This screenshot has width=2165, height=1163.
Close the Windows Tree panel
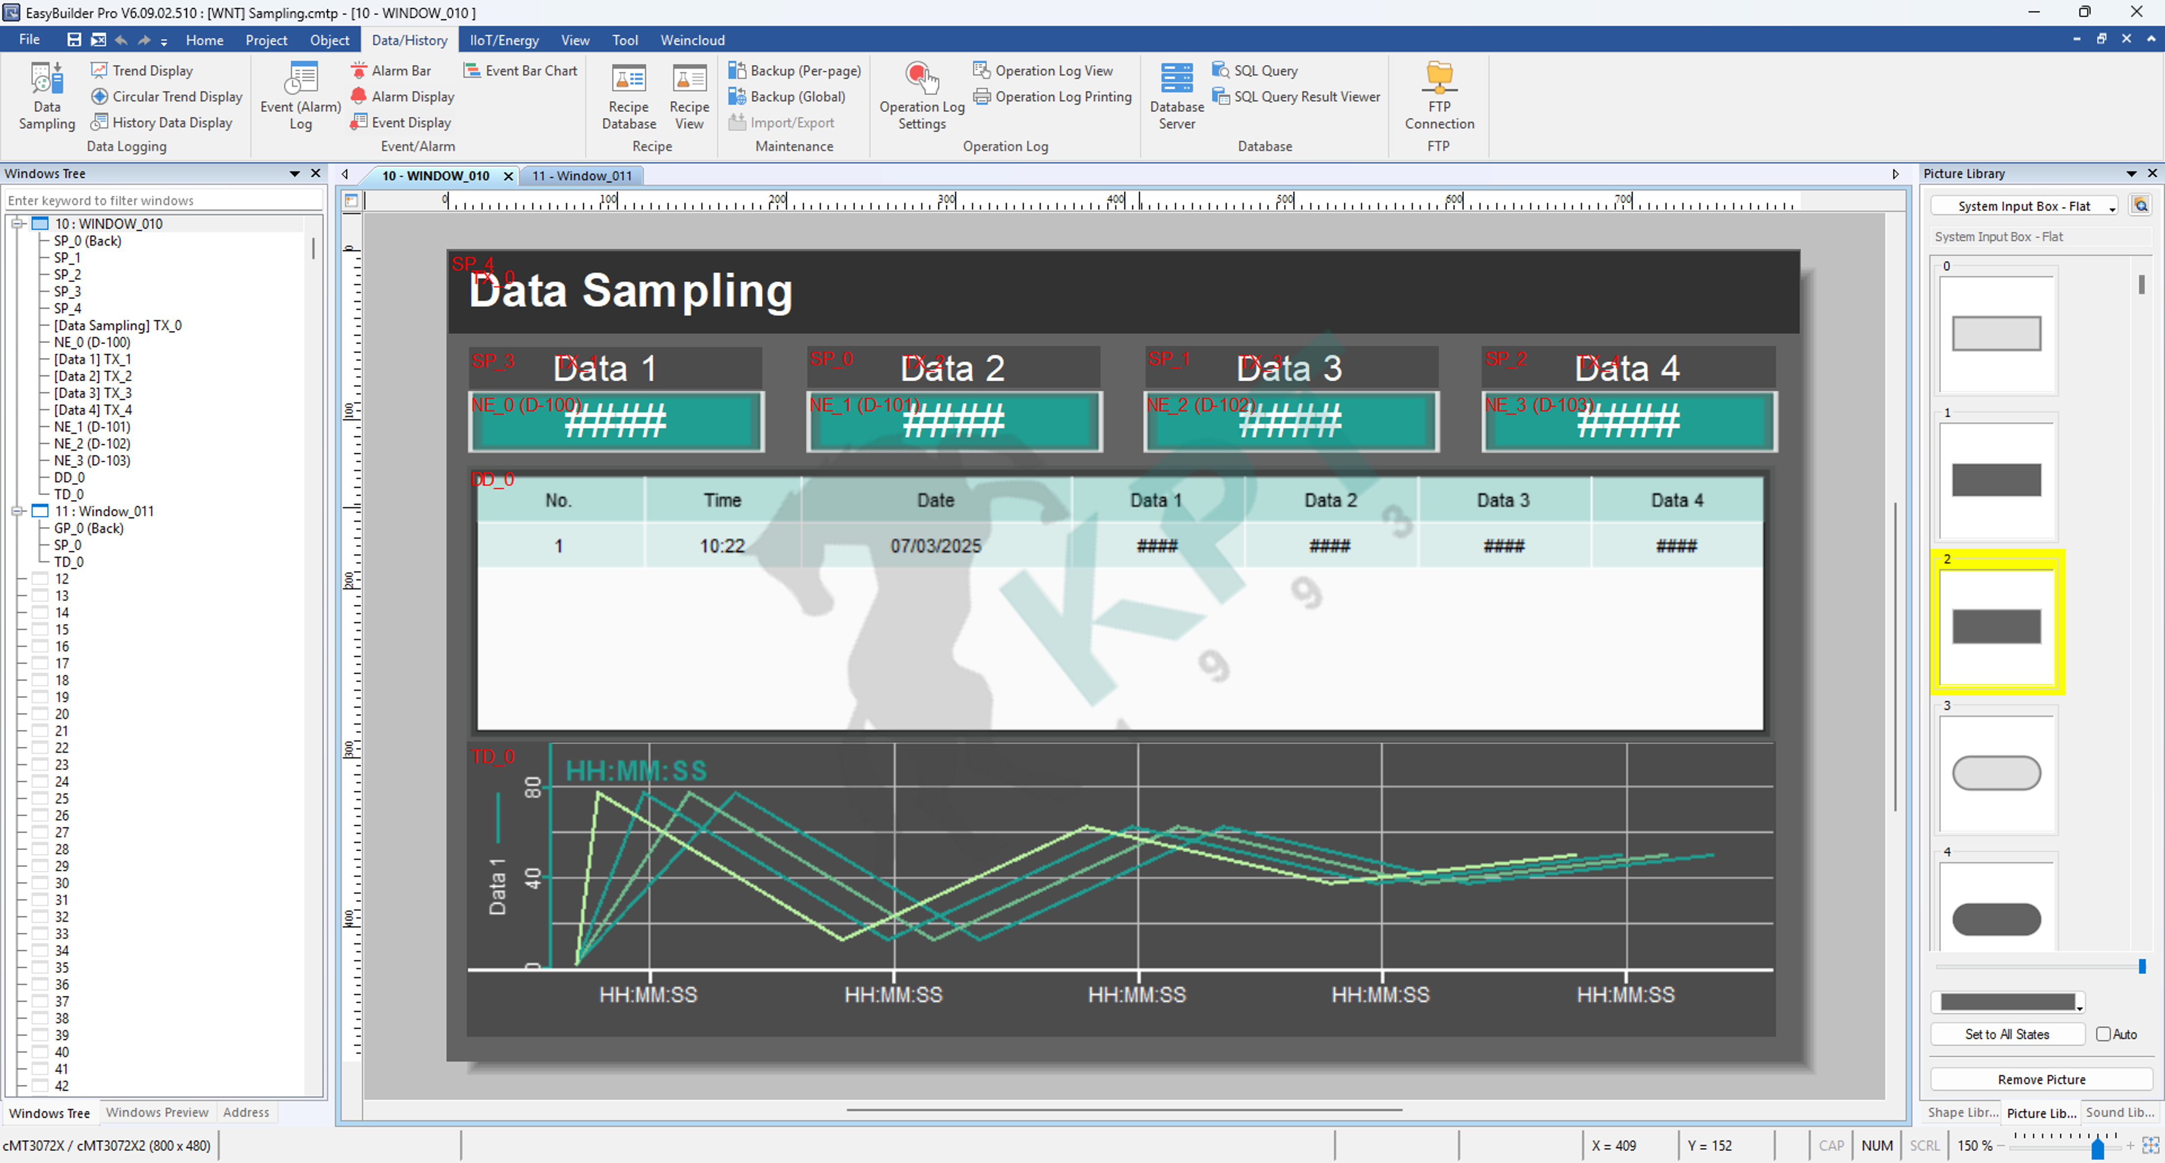pos(316,174)
